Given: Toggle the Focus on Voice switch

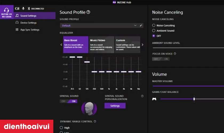Looking at the screenshot, I should (x=161, y=59).
